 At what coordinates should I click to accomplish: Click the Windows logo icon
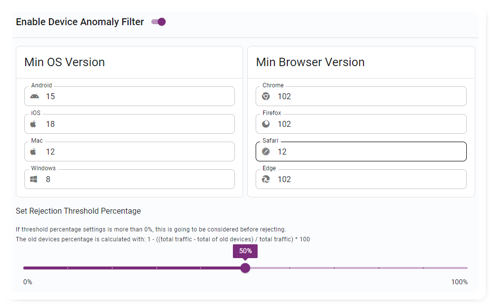34,179
